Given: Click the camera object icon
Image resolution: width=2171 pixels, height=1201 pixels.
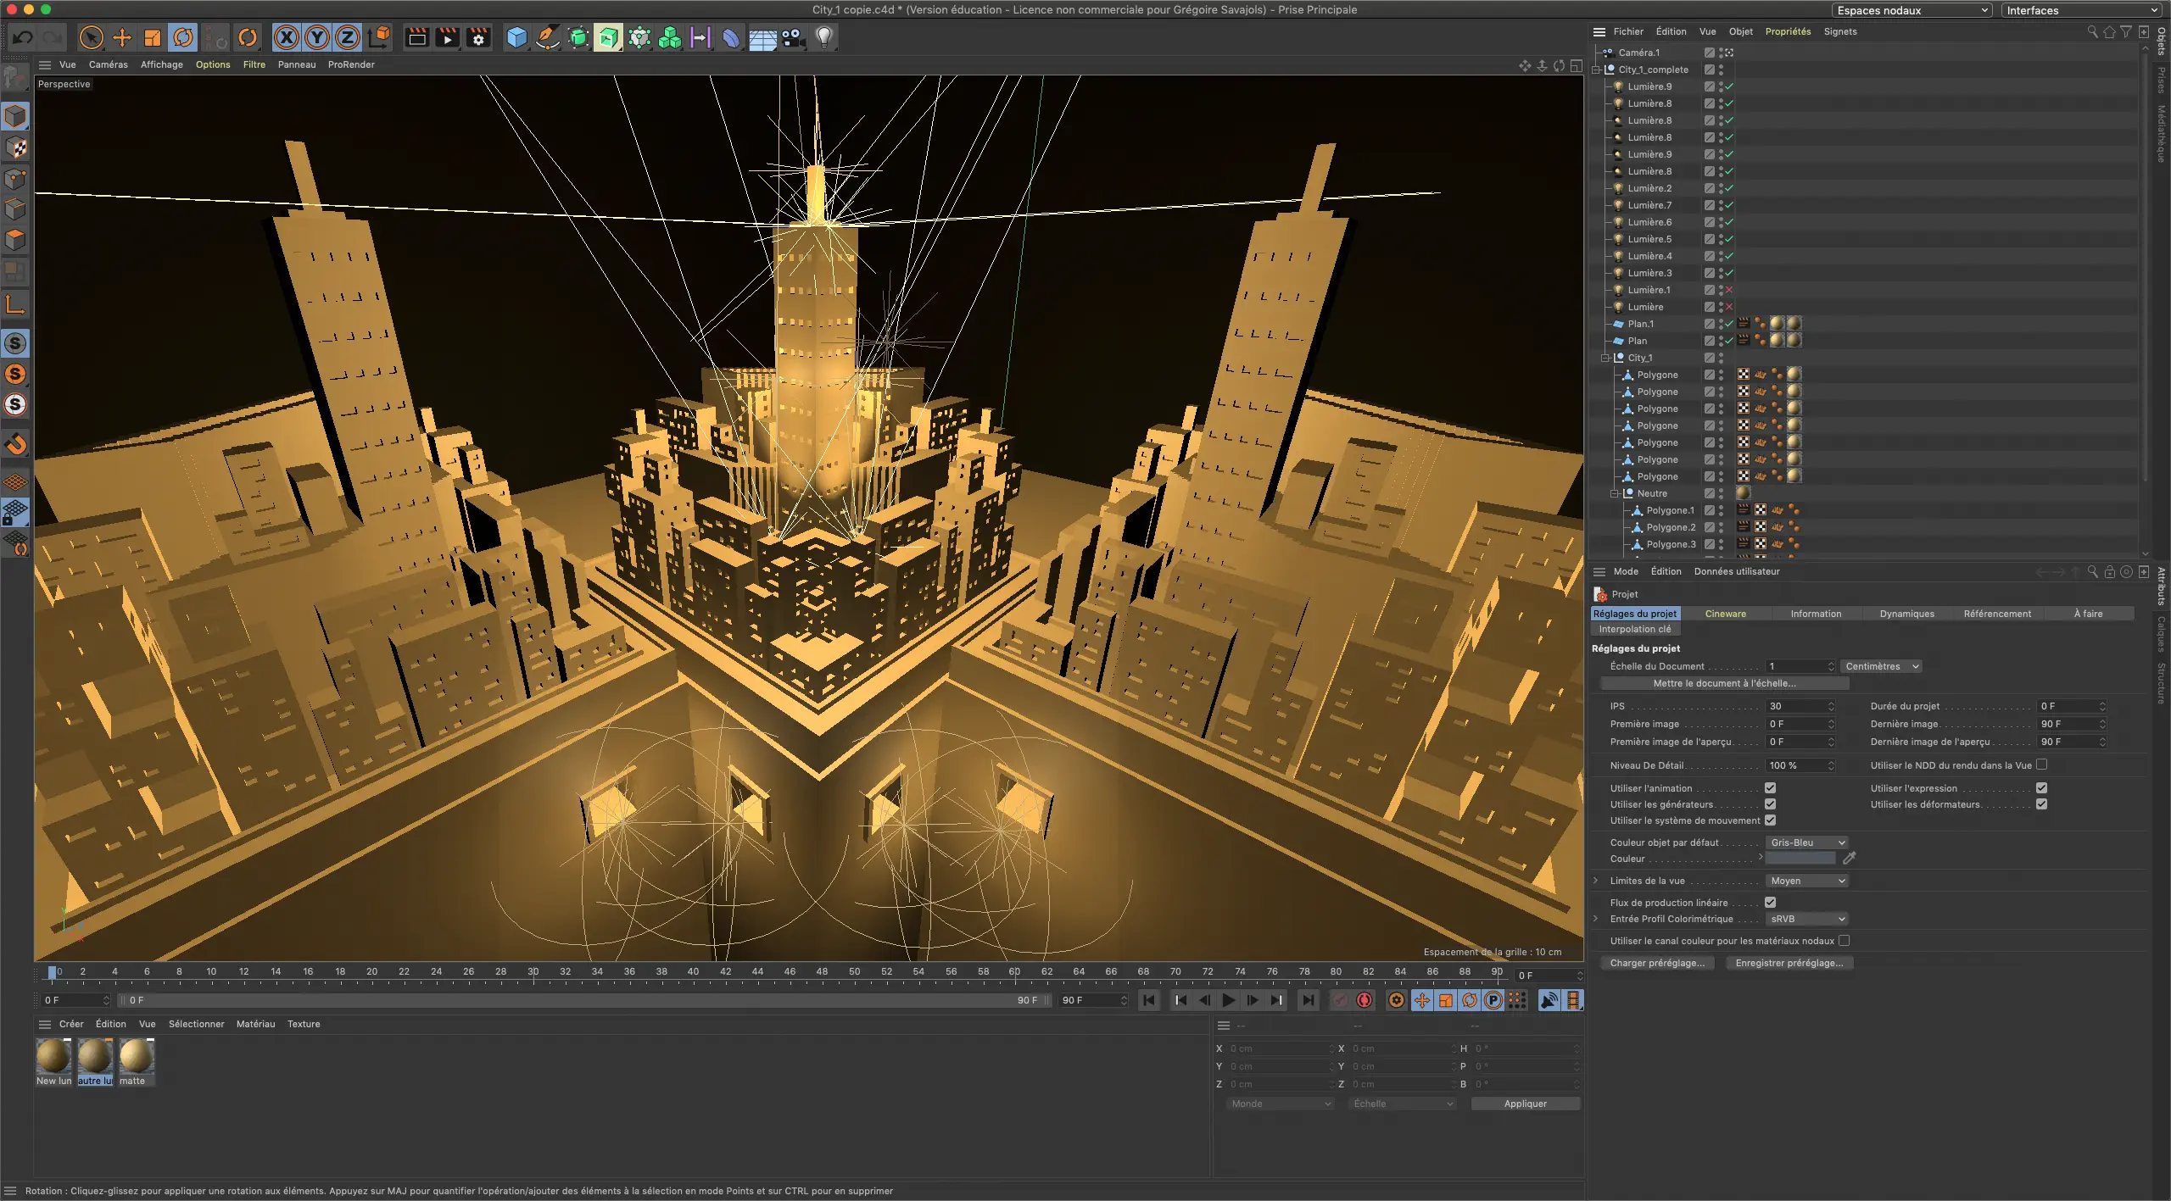Looking at the screenshot, I should pyautogui.click(x=793, y=37).
